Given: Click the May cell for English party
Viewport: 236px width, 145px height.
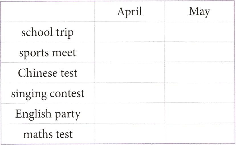Looking at the screenshot, I should point(200,113).
